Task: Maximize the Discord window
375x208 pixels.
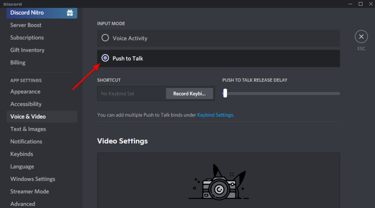Action: click(361, 4)
